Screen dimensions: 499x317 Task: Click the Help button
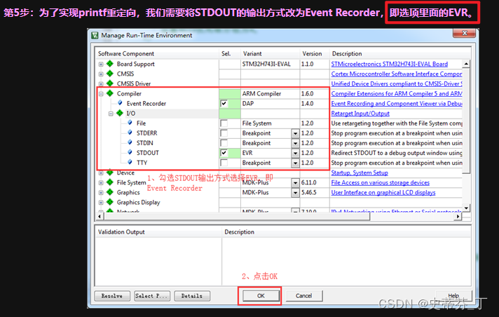454,296
